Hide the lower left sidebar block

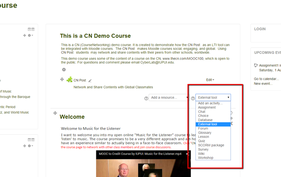tap(29, 140)
